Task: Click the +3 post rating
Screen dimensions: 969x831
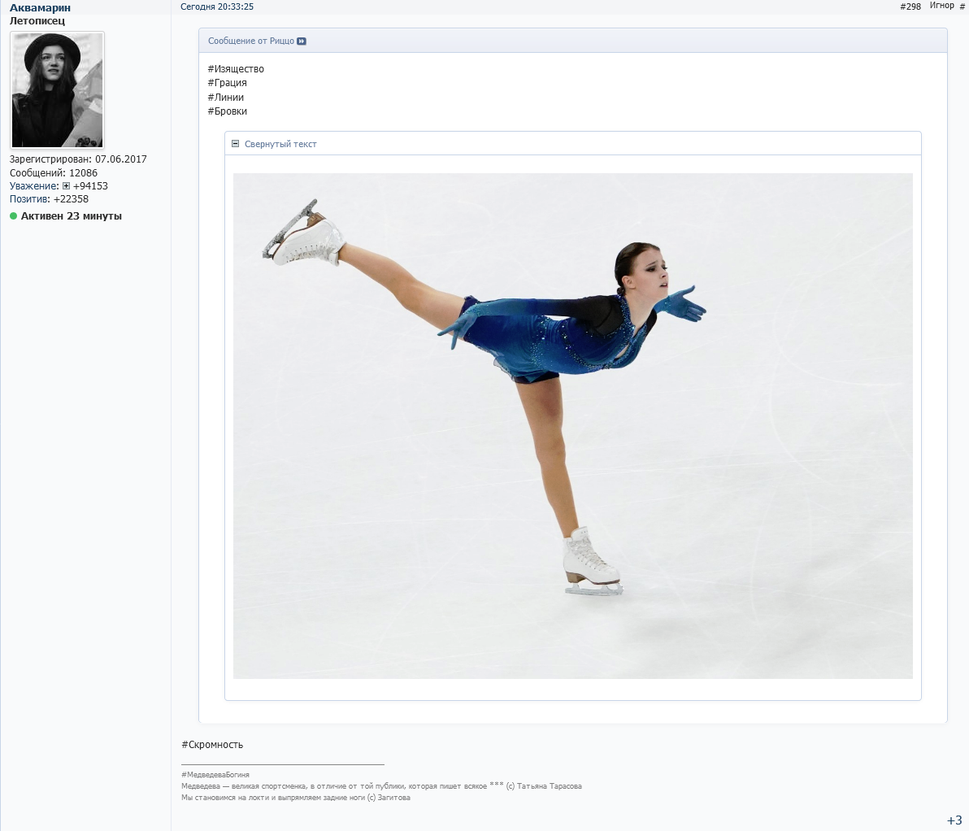Action: 954,820
